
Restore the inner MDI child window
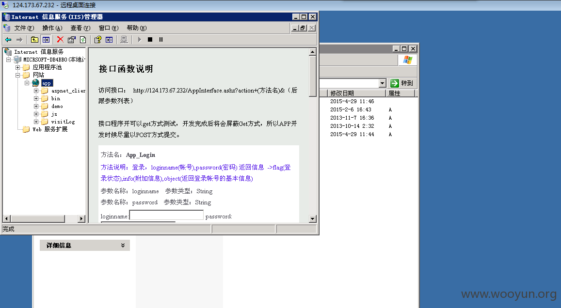(x=303, y=28)
